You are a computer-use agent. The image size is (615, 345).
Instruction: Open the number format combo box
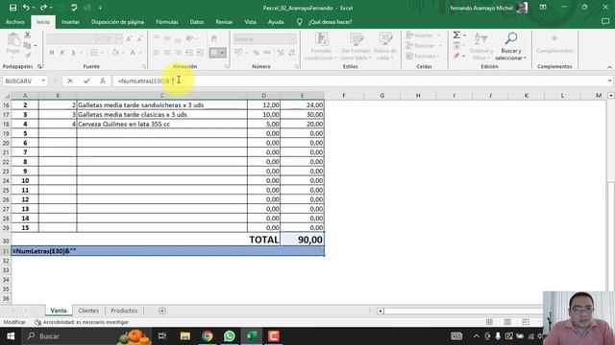coord(265,38)
